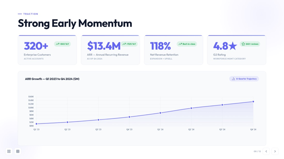284x159 pixels.
Task: Click the ARR Growth chart title
Action: tap(52, 79)
